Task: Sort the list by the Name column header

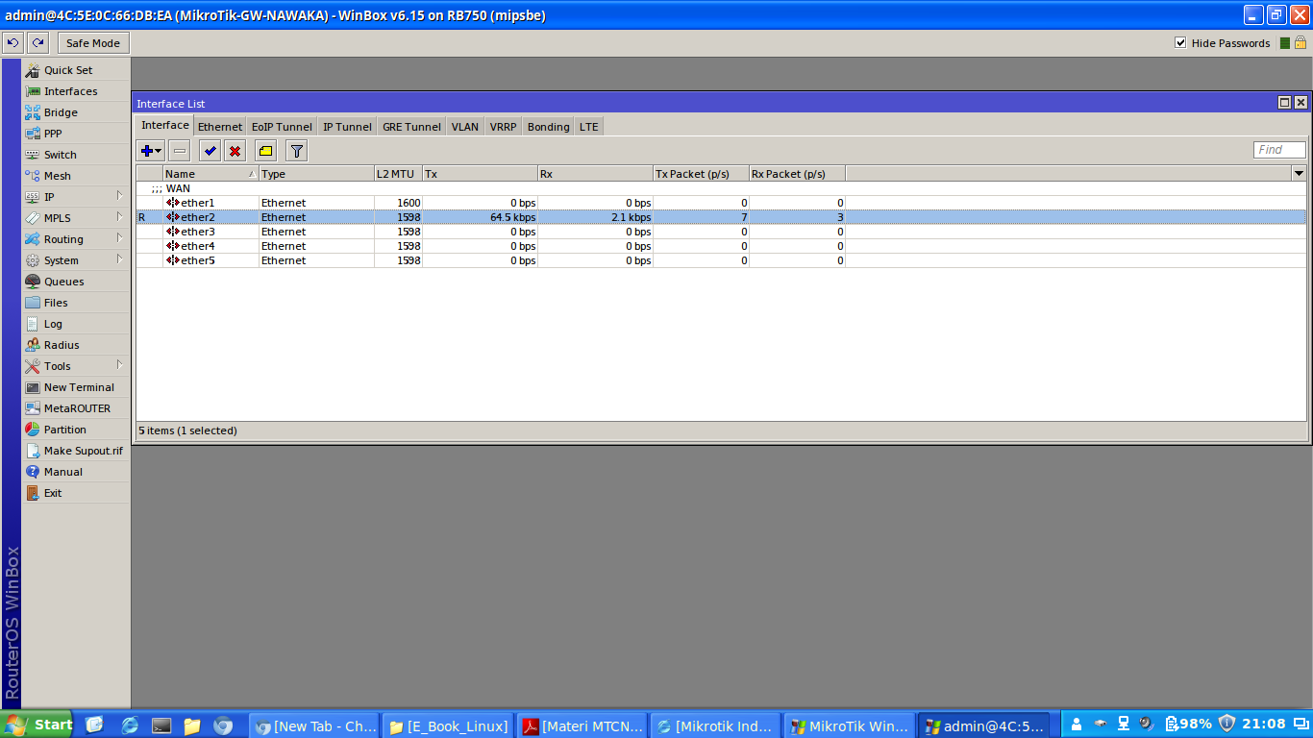Action: [x=211, y=174]
